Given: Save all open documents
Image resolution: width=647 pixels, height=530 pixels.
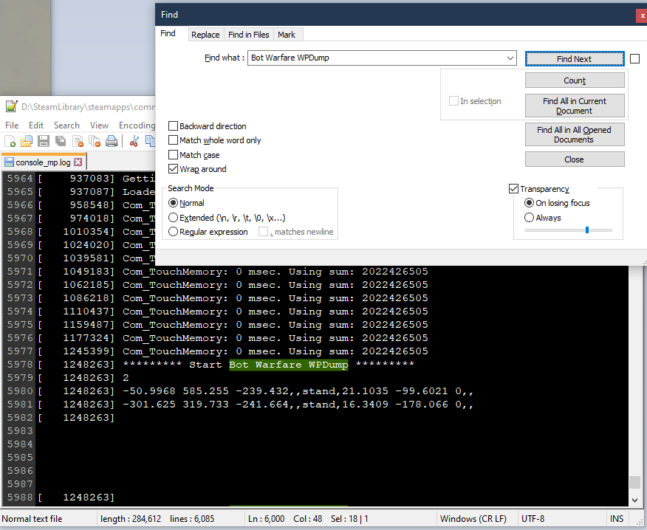Looking at the screenshot, I should pyautogui.click(x=61, y=142).
